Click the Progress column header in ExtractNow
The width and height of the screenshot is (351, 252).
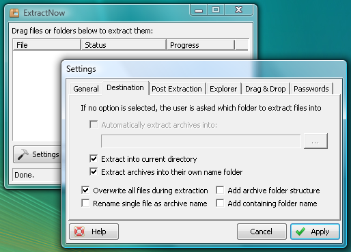(201, 45)
